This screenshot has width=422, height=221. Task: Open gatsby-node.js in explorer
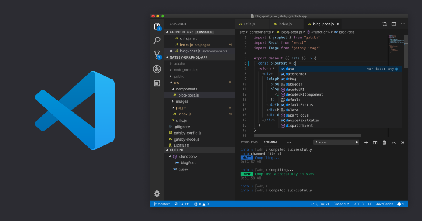pos(200,139)
